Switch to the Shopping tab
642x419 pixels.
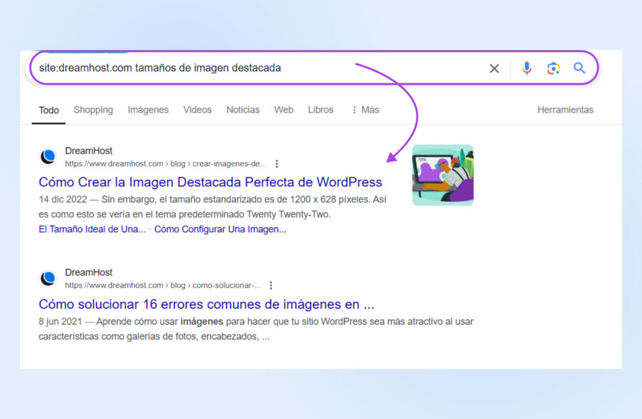pyautogui.click(x=93, y=110)
